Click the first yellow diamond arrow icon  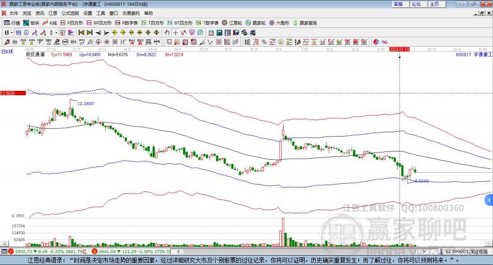click(115, 33)
